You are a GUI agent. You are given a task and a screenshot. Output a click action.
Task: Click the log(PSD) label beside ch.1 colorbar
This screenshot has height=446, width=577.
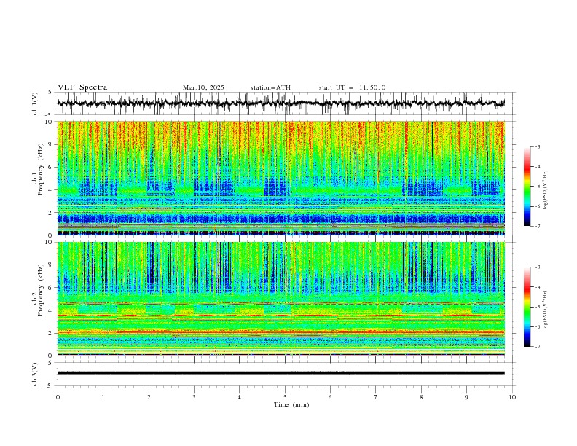point(546,190)
